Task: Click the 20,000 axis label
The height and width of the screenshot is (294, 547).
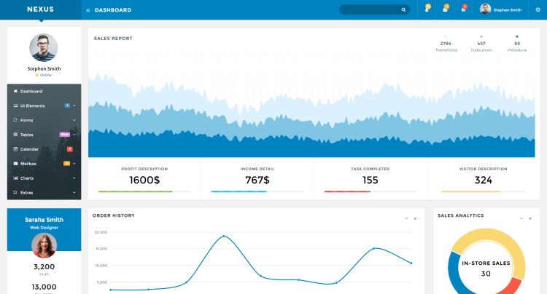Action: (101, 232)
